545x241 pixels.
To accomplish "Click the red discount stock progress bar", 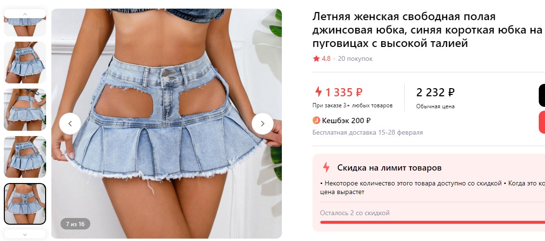I will [x=432, y=222].
